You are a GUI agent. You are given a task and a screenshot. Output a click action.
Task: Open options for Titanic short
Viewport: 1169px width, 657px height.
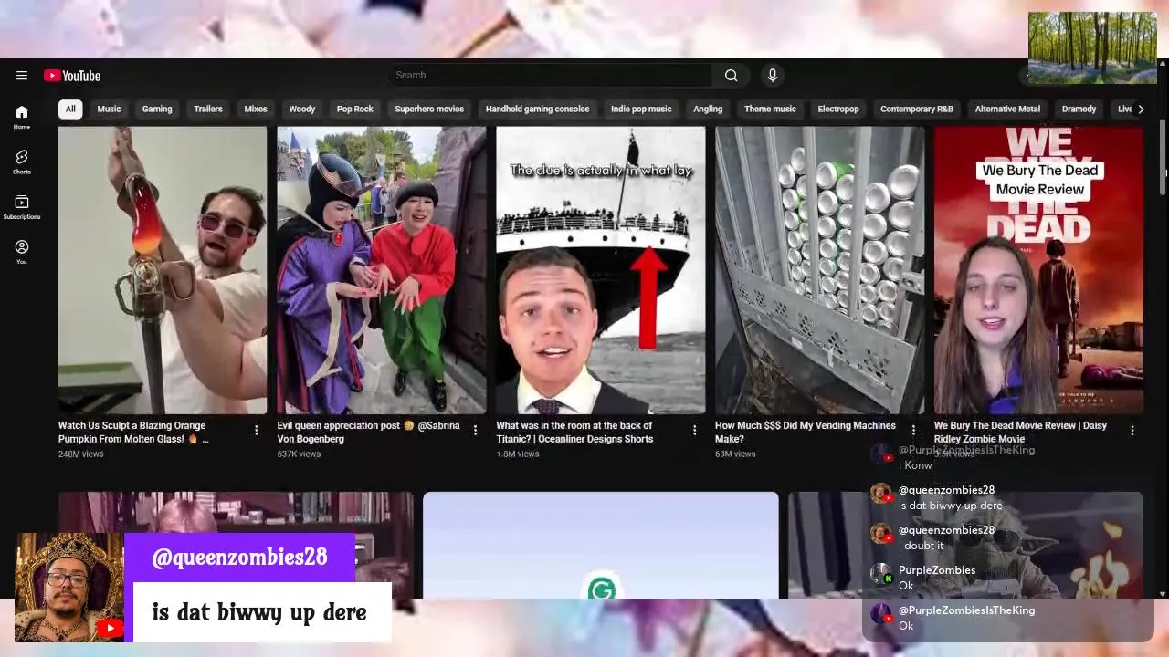[694, 430]
